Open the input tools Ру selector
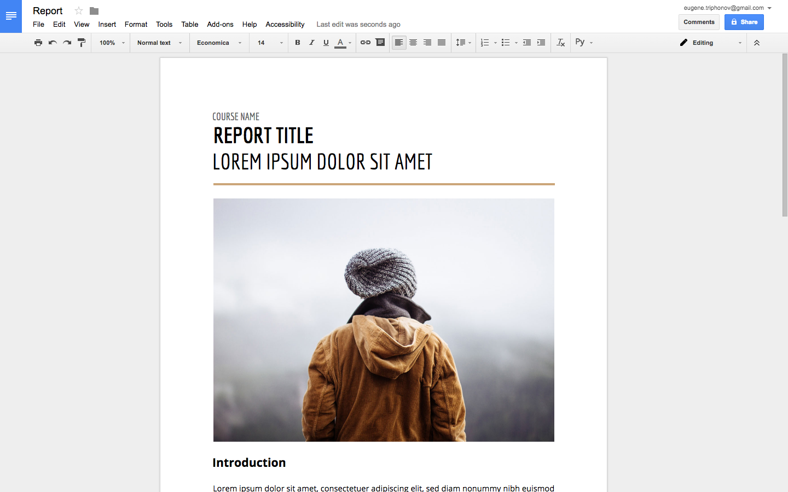Viewport: 788px width, 492px height. click(x=580, y=42)
